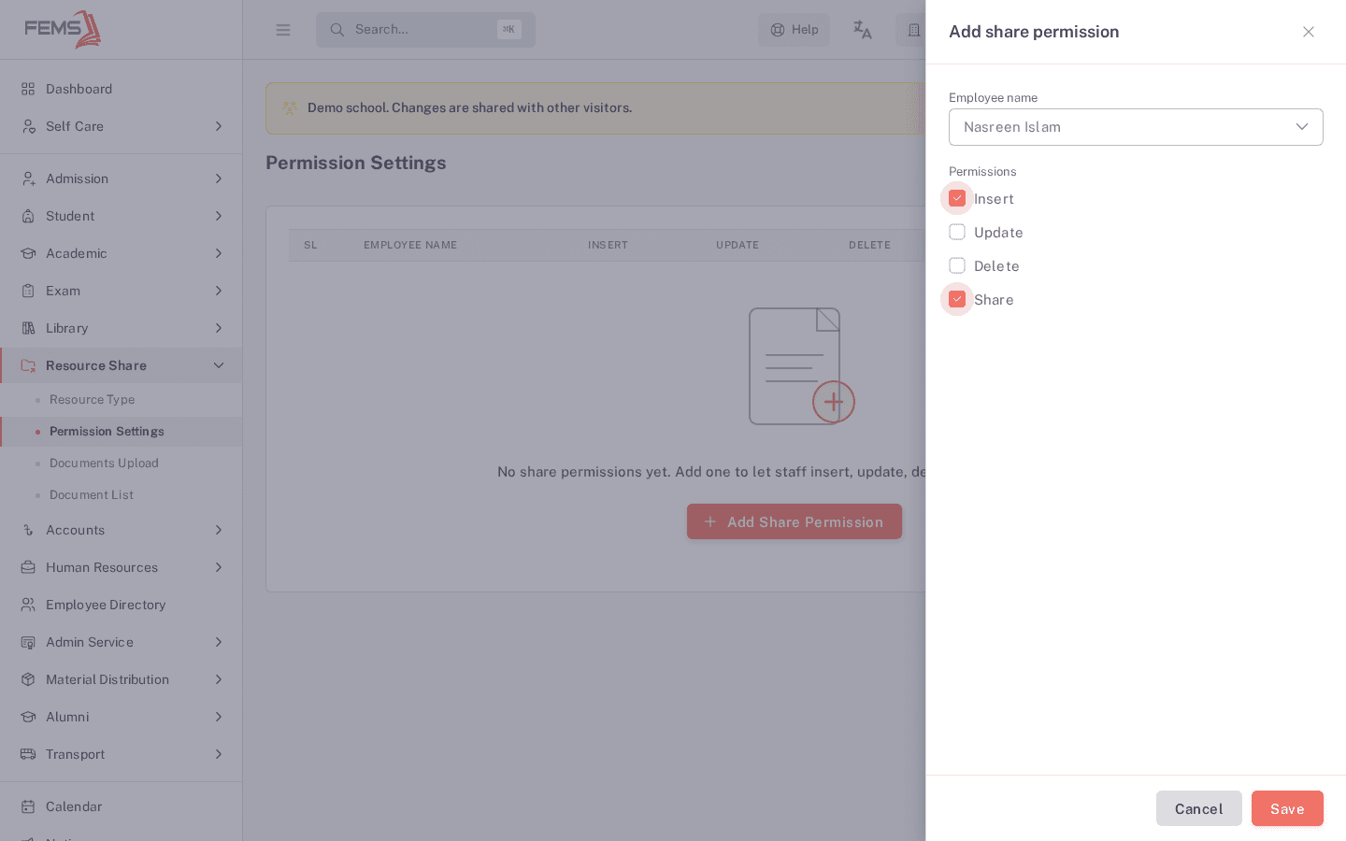This screenshot has height=841, width=1346.
Task: Enable the Delete permission checkbox
Action: (x=957, y=265)
